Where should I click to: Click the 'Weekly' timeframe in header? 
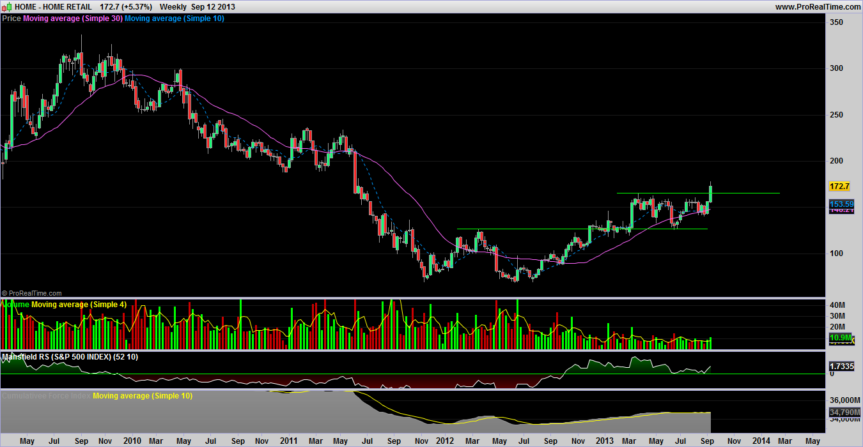(x=173, y=6)
